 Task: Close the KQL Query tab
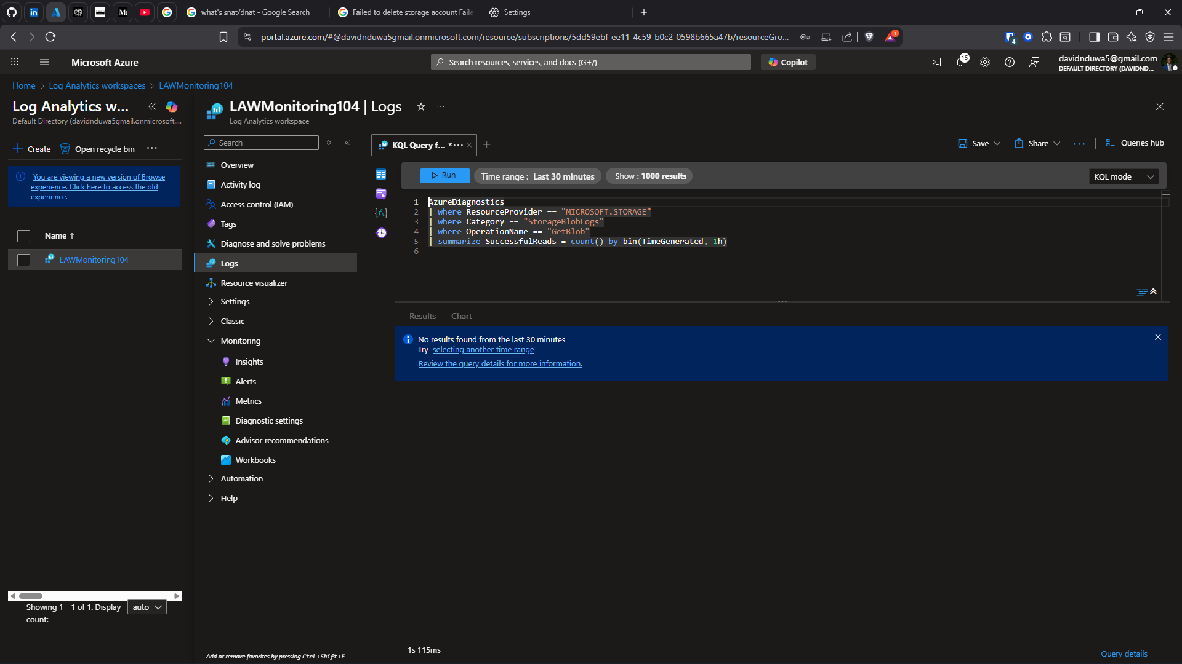click(469, 145)
